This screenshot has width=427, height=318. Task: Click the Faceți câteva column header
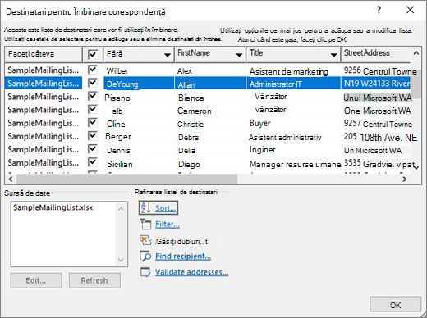pos(44,54)
